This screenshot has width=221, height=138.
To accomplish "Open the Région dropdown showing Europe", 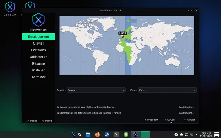I will 96,90.
